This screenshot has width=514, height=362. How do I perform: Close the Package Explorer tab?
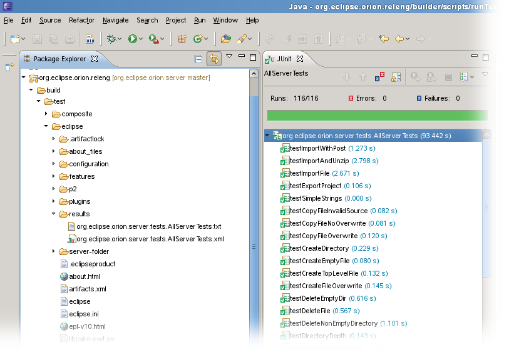(x=95, y=59)
